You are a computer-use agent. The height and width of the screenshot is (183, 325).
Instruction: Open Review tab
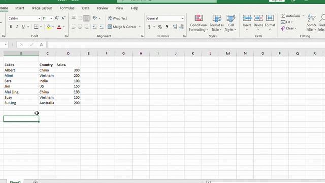(103, 8)
